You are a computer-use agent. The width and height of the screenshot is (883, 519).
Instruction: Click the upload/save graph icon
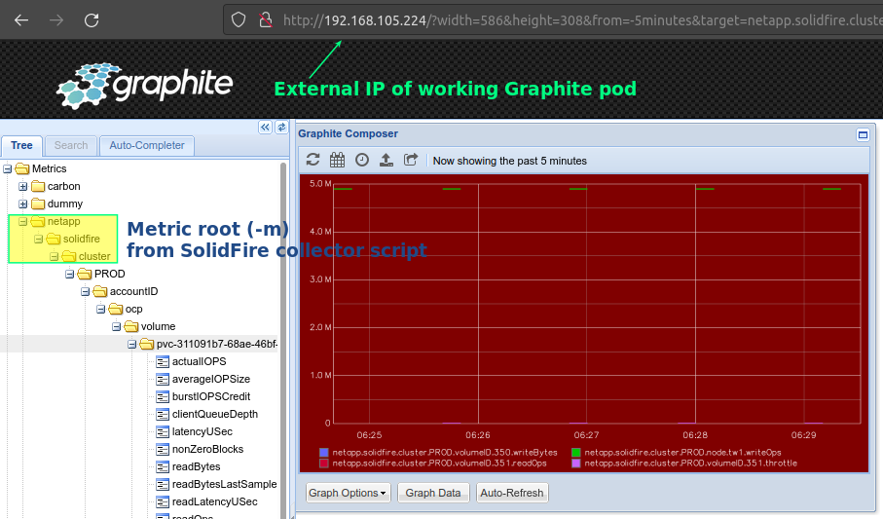386,160
